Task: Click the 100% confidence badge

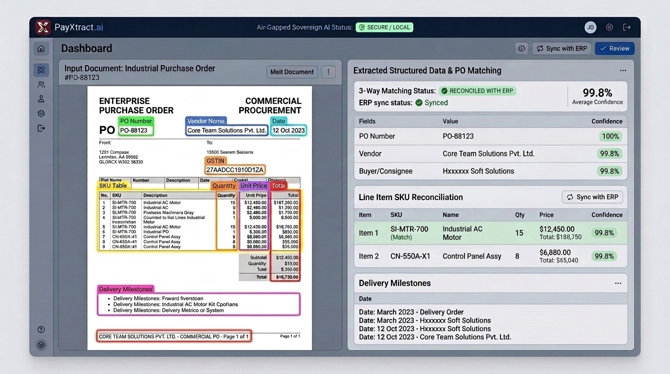Action: (x=611, y=136)
